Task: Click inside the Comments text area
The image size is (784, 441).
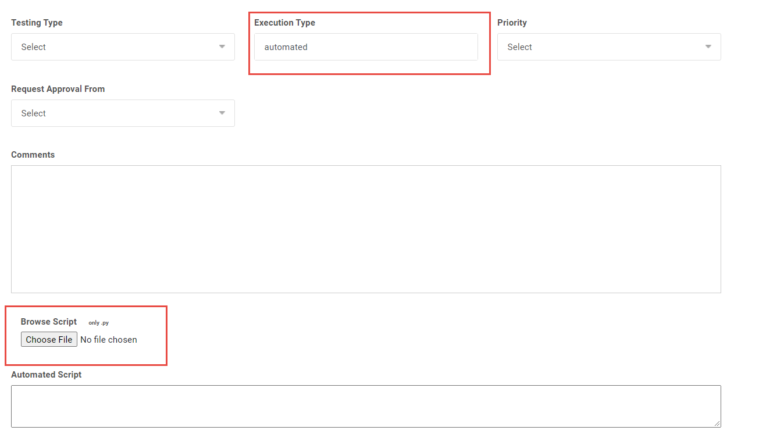Action: tap(366, 229)
